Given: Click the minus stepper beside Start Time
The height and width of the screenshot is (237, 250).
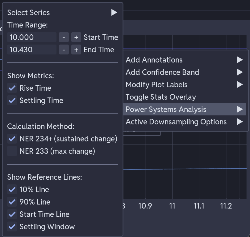Looking at the screenshot, I should coord(64,37).
